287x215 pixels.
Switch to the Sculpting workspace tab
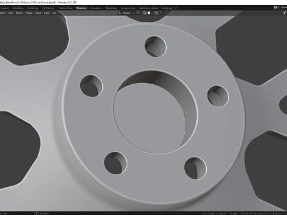[x=32, y=8]
